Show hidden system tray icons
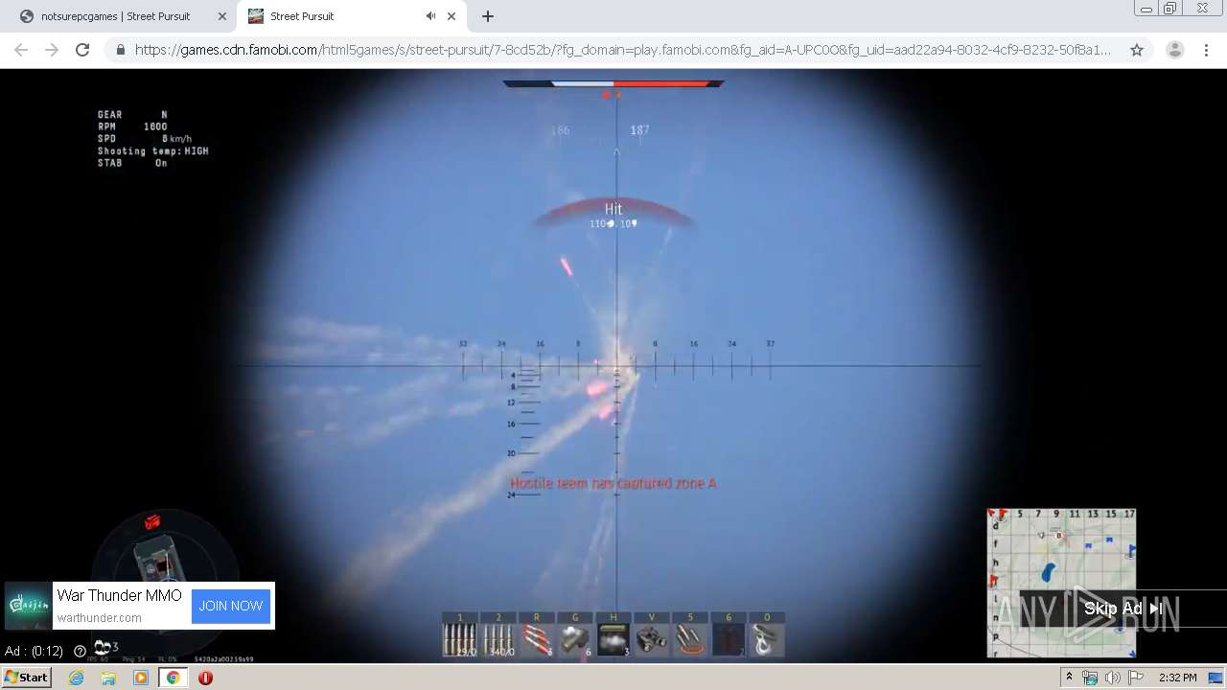Image resolution: width=1227 pixels, height=690 pixels. pyautogui.click(x=1069, y=678)
